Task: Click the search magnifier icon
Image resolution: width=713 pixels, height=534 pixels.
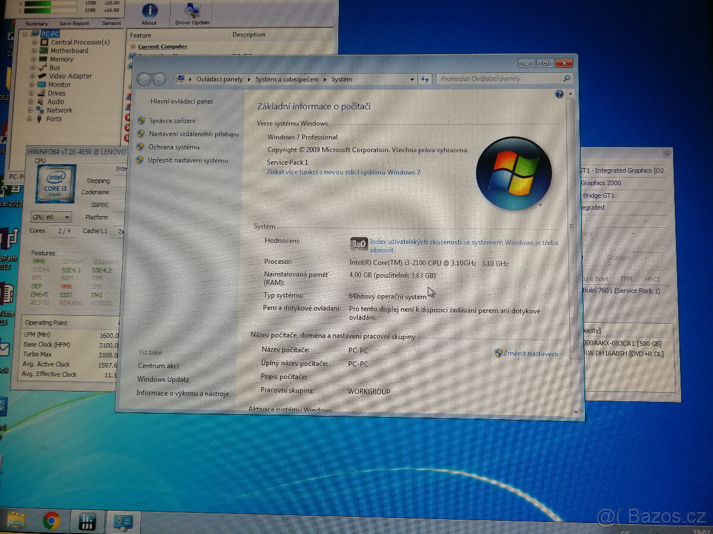Action: tap(567, 78)
